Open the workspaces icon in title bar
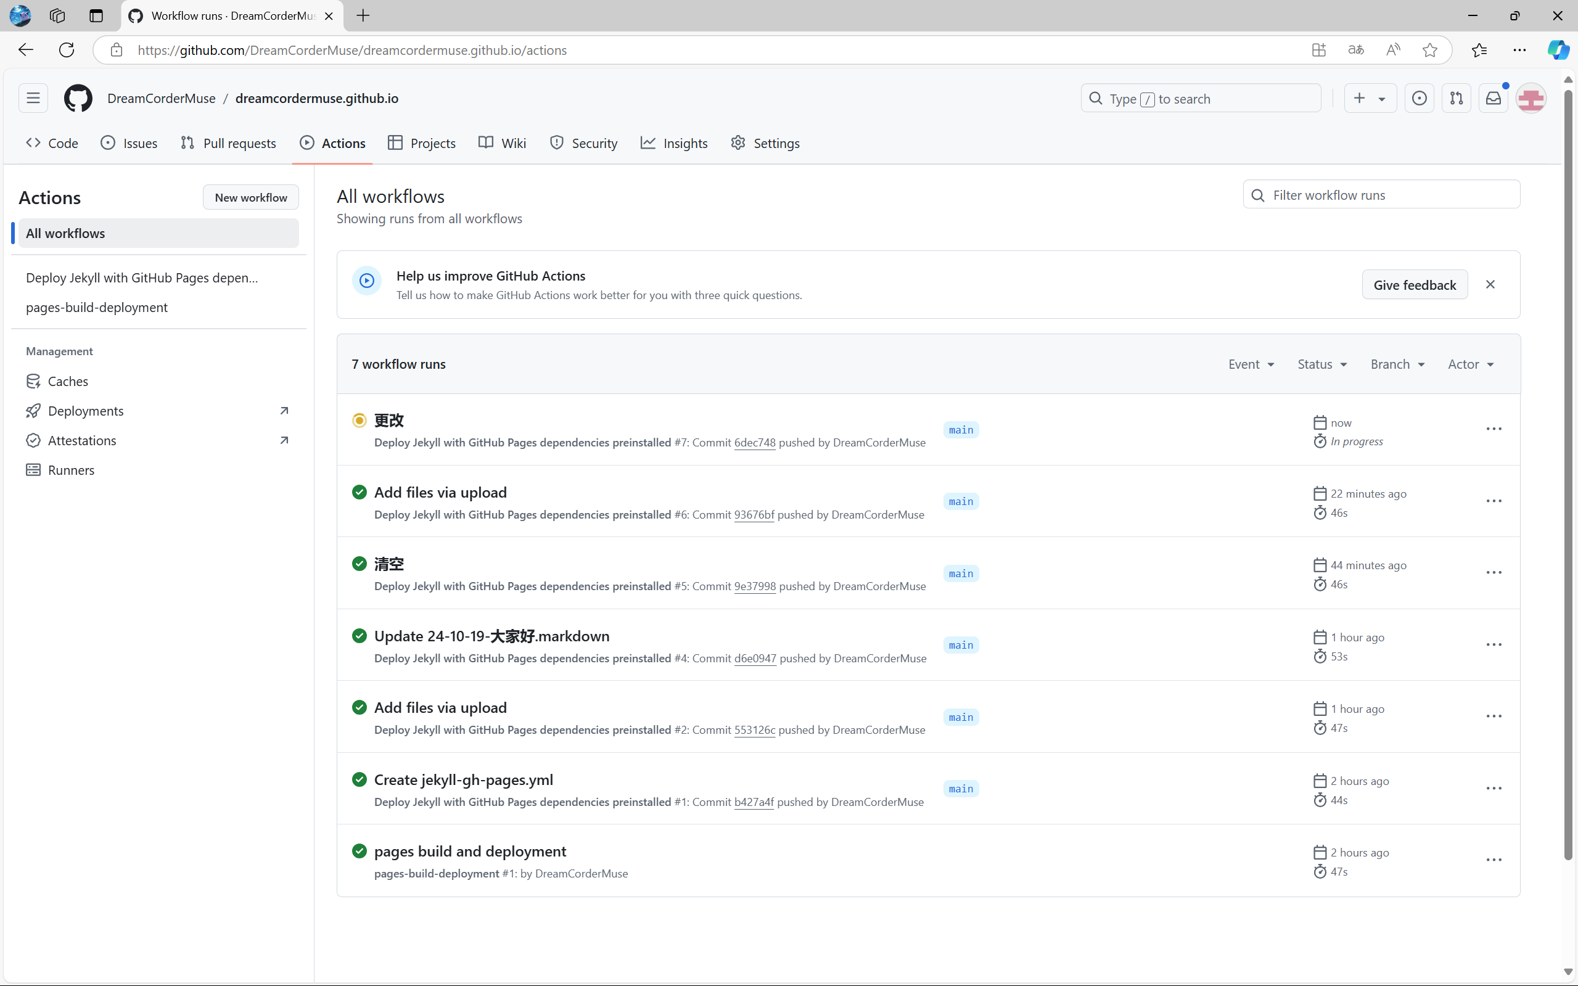Screen dimensions: 1578x986 point(57,15)
